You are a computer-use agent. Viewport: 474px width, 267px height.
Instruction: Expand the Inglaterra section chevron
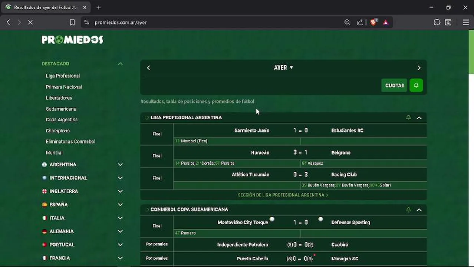click(x=120, y=191)
